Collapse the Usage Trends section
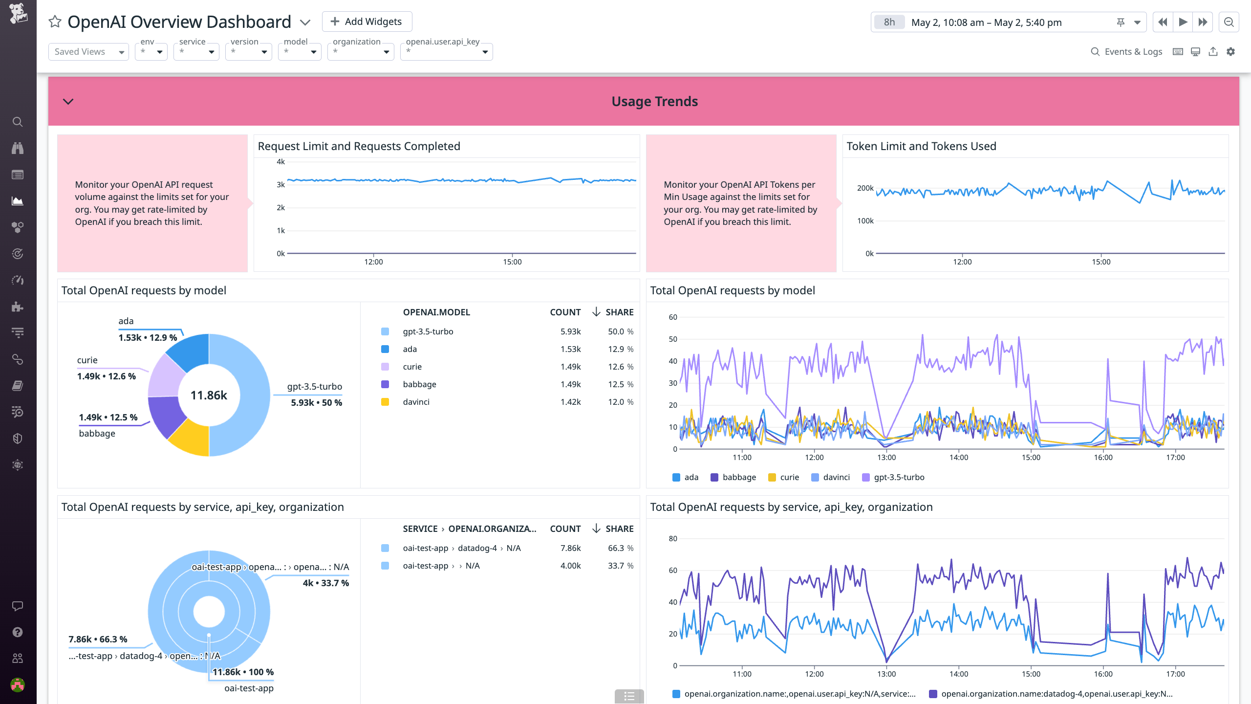The width and height of the screenshot is (1251, 704). [68, 102]
